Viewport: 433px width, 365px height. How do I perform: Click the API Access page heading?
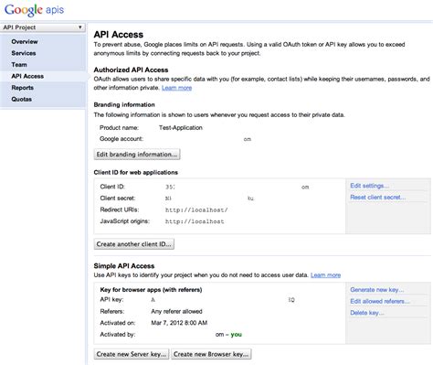click(x=119, y=35)
